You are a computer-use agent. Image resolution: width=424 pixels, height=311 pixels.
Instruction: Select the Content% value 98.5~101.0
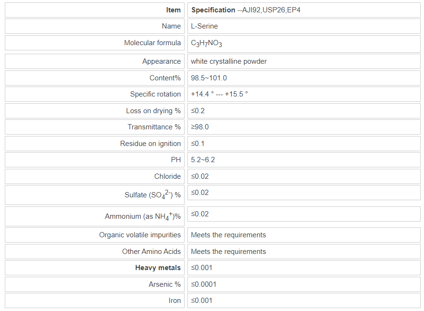click(x=209, y=78)
